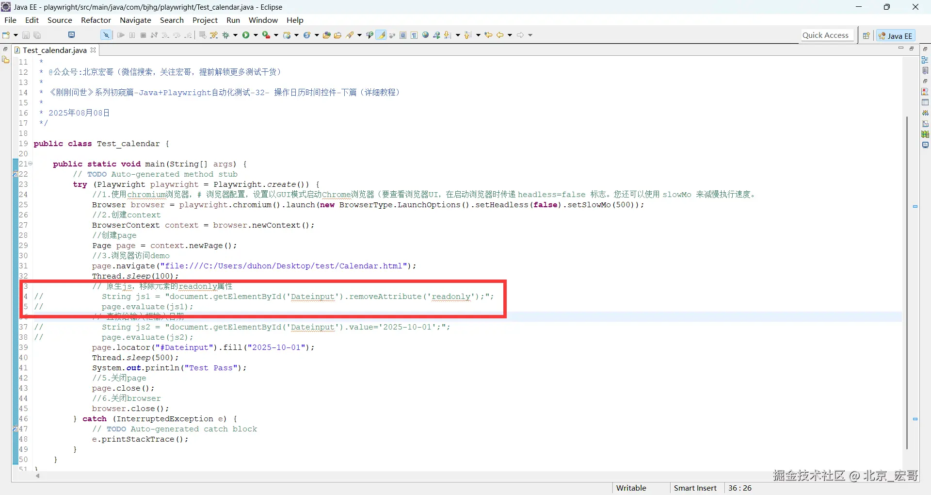Click the Suspend debug icon
The height and width of the screenshot is (495, 931).
132,35
